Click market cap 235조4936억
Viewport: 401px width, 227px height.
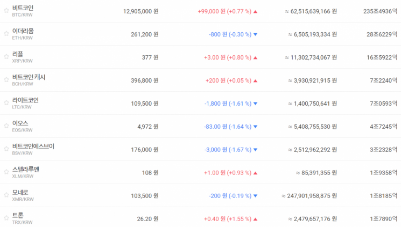[x=381, y=11]
